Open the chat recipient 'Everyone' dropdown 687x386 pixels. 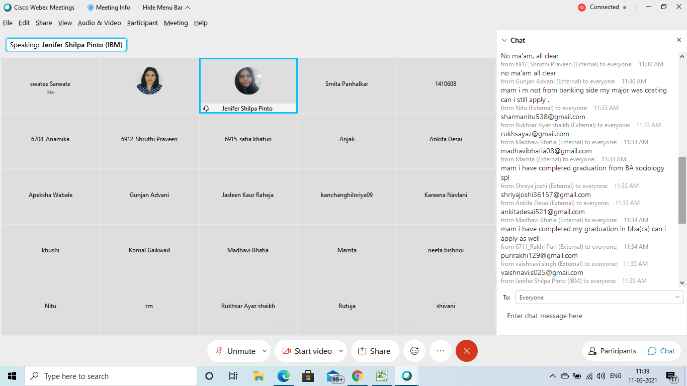click(x=599, y=298)
